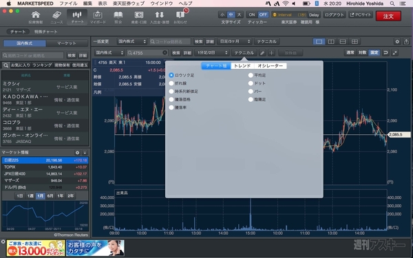This screenshot has width=413, height=258.
Task: Select two-row chart layout icon
Action: coord(343,41)
